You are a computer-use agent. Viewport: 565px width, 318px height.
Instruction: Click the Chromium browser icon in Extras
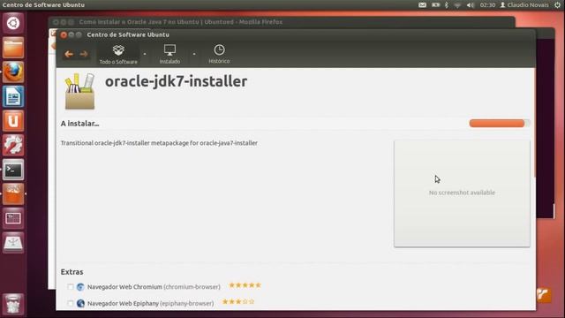coord(80,287)
